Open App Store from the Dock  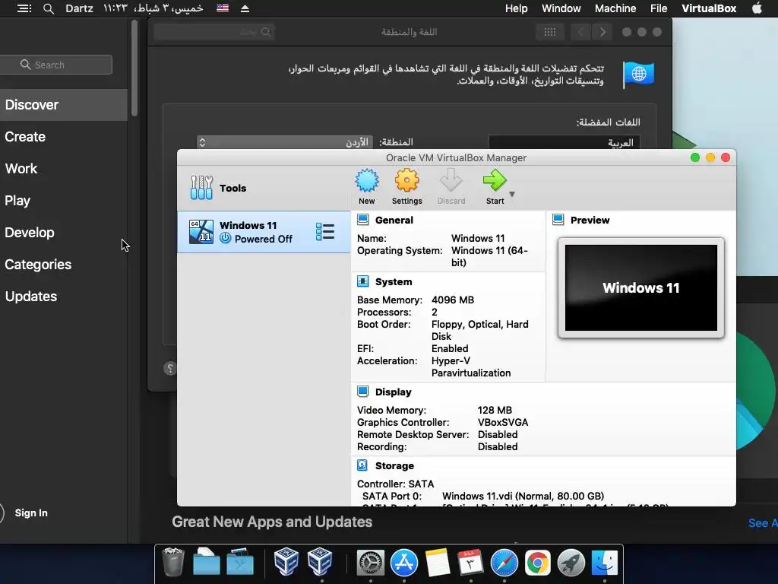pos(404,563)
